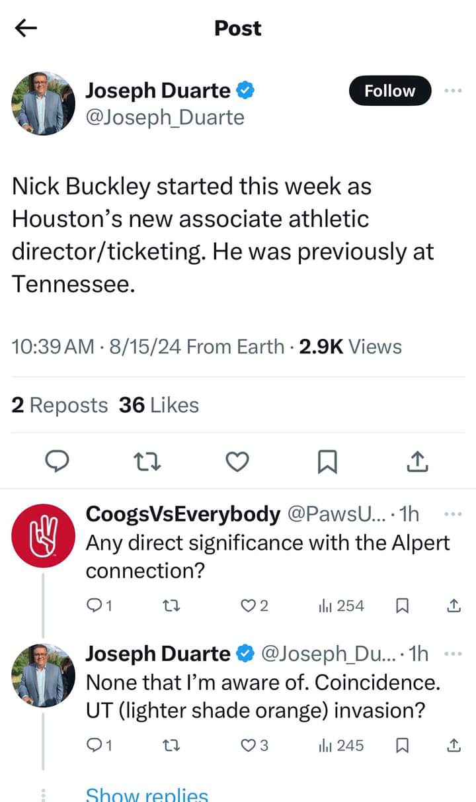This screenshot has width=476, height=802.
Task: Open options menu on CoogsVsEverybody reply
Action: 453,513
